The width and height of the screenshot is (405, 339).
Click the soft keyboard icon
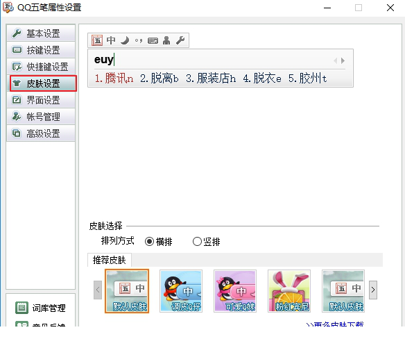[153, 40]
